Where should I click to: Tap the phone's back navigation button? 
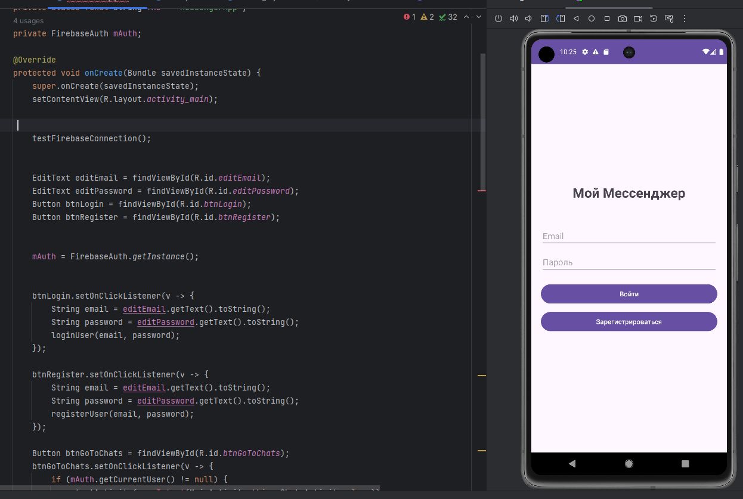coord(572,463)
